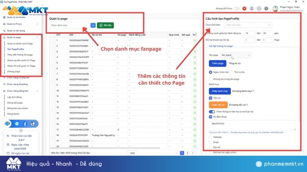307x172 pixels.
Task: Open Kháng page menu item
Action: 14,72
